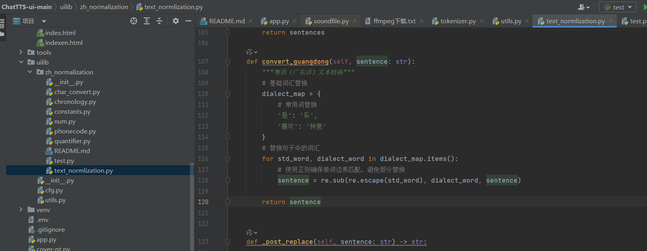Click the project view window icon beside 项目
Screen dimensions: 647x251
click(x=17, y=21)
